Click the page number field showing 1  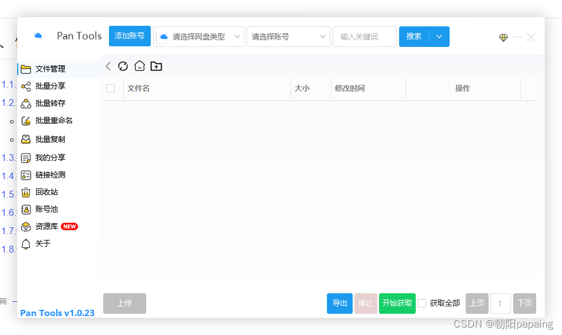tap(500, 304)
